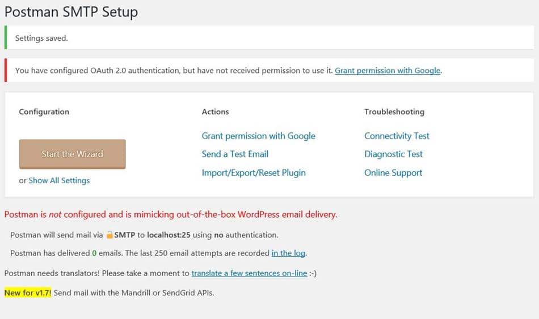Image resolution: width=539 pixels, height=319 pixels.
Task: Open Send a Test Email
Action: click(x=235, y=154)
